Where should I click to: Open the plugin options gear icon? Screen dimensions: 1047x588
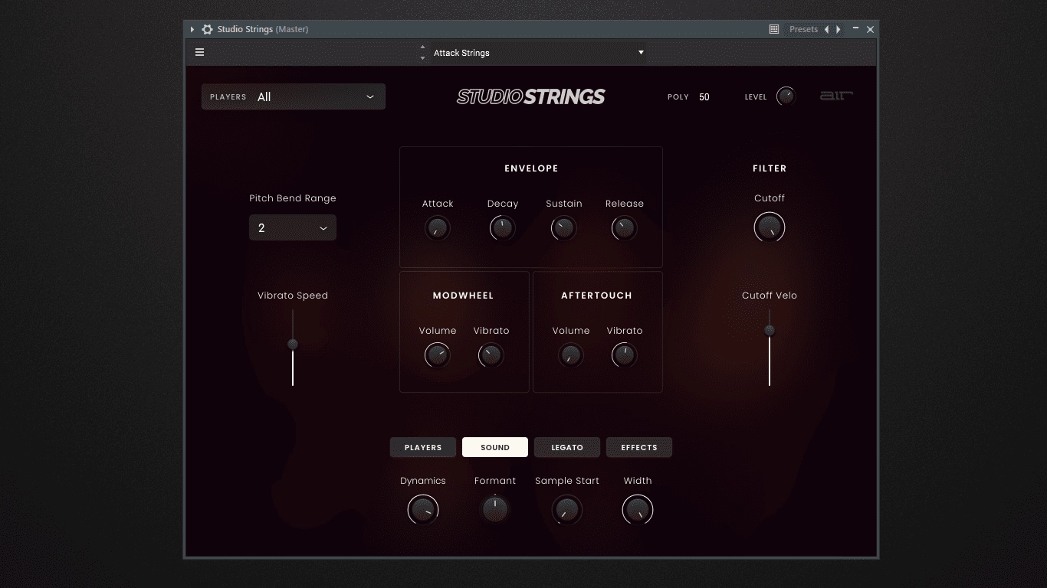[207, 29]
